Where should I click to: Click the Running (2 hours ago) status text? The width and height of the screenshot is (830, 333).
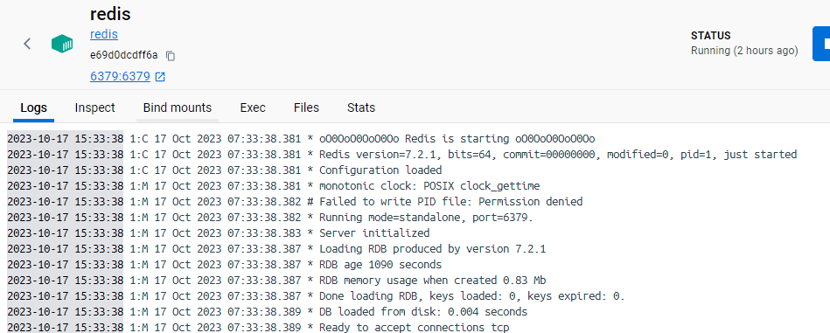744,51
